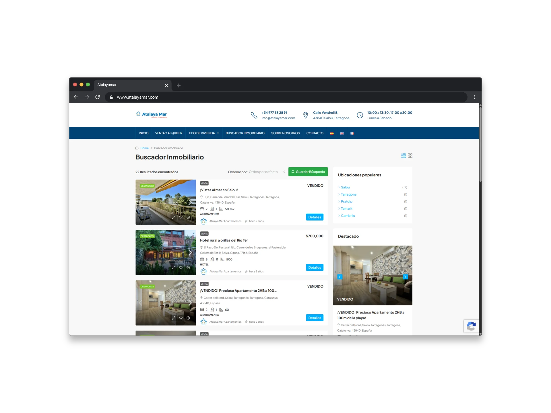Click the breadcrumb house icon
551x413 pixels.
137,148
